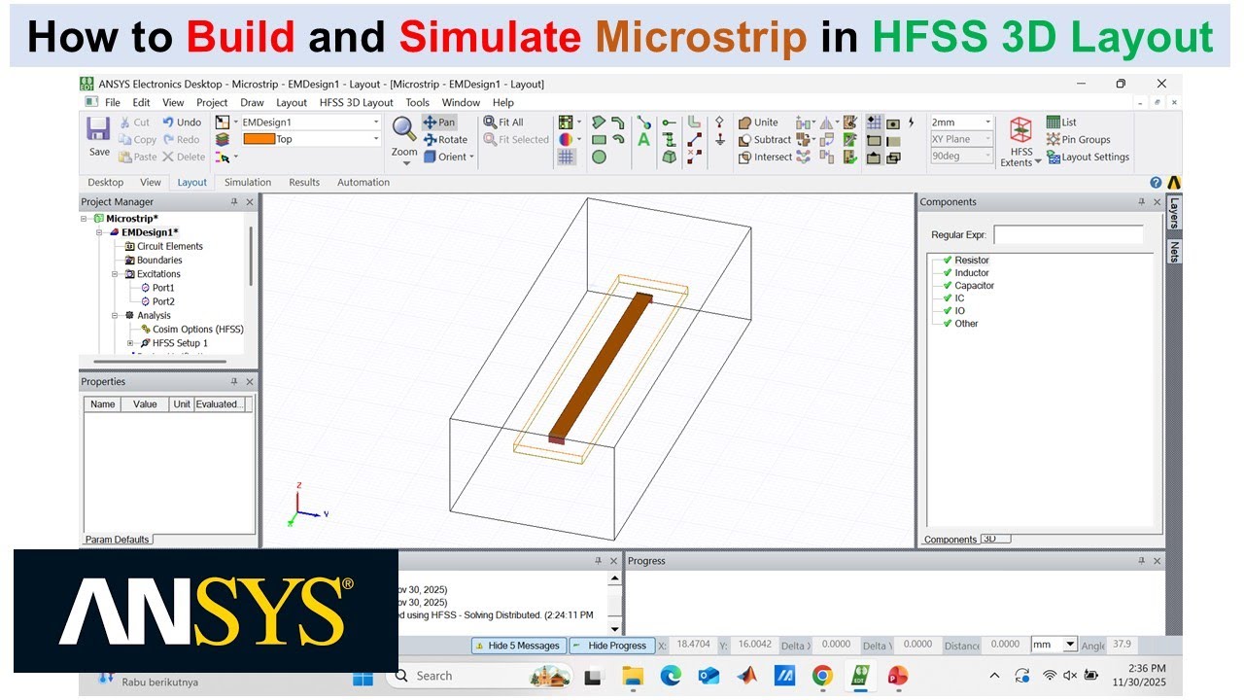Click the Hide 5 Messages button

click(517, 646)
